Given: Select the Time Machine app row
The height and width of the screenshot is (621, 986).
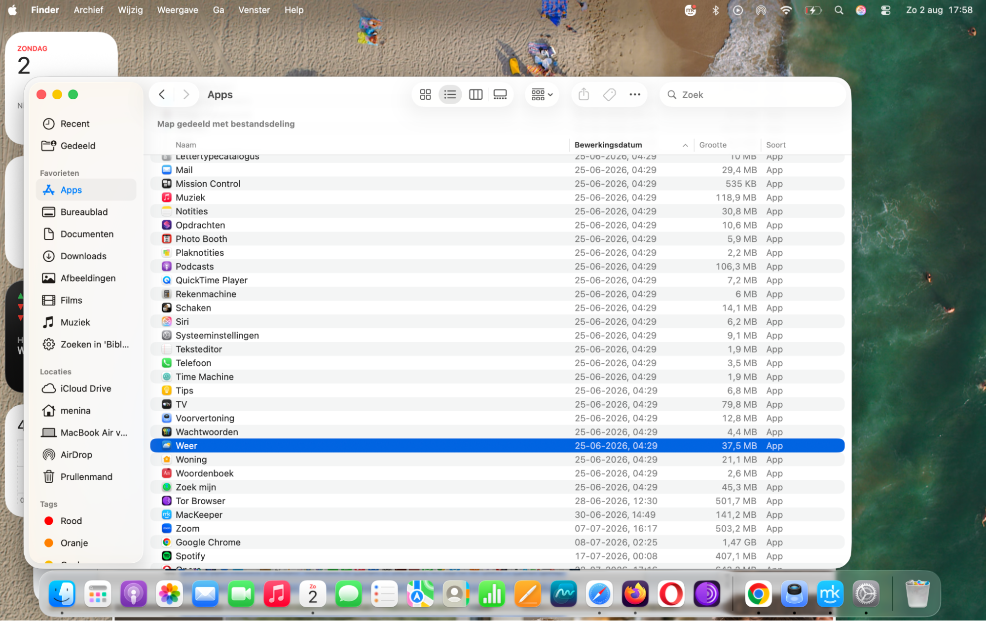Looking at the screenshot, I should (497, 377).
